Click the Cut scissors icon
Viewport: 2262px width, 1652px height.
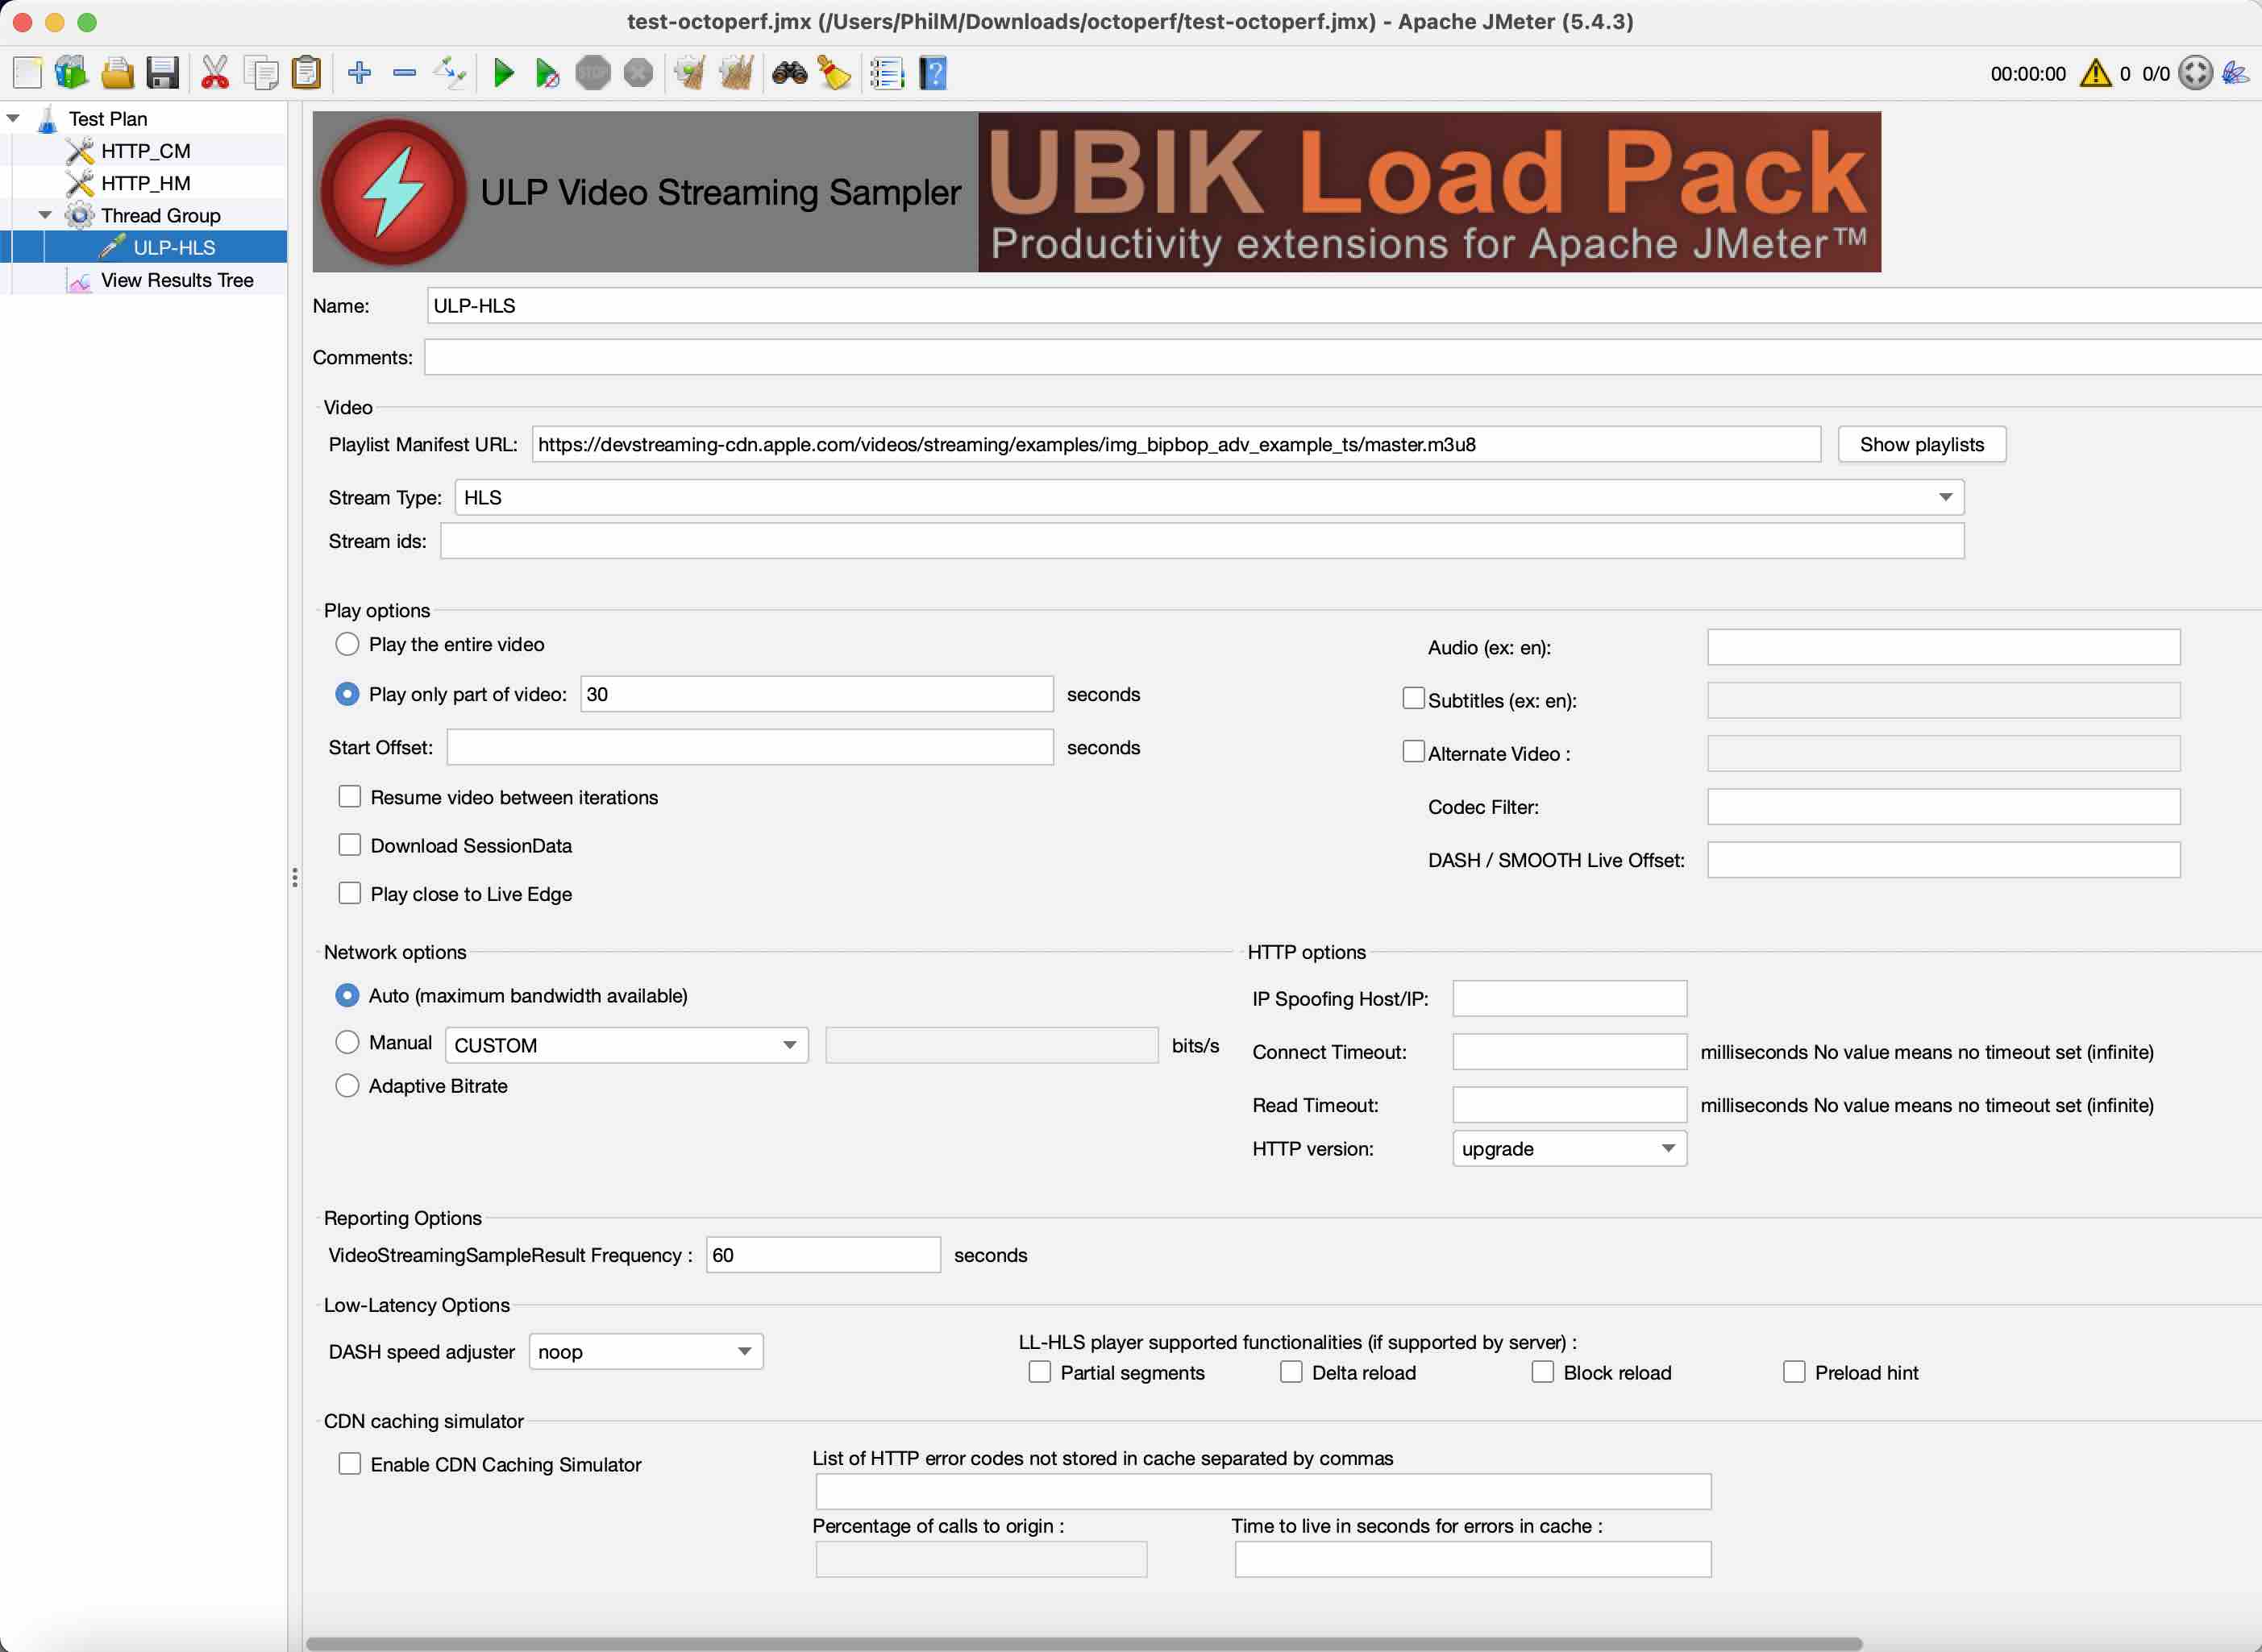click(214, 73)
